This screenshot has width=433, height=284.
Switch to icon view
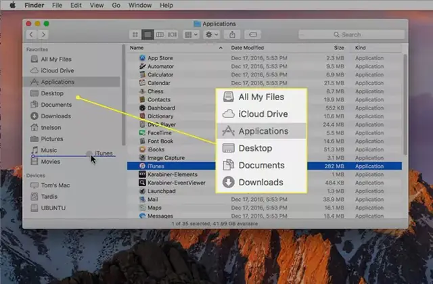click(x=135, y=34)
